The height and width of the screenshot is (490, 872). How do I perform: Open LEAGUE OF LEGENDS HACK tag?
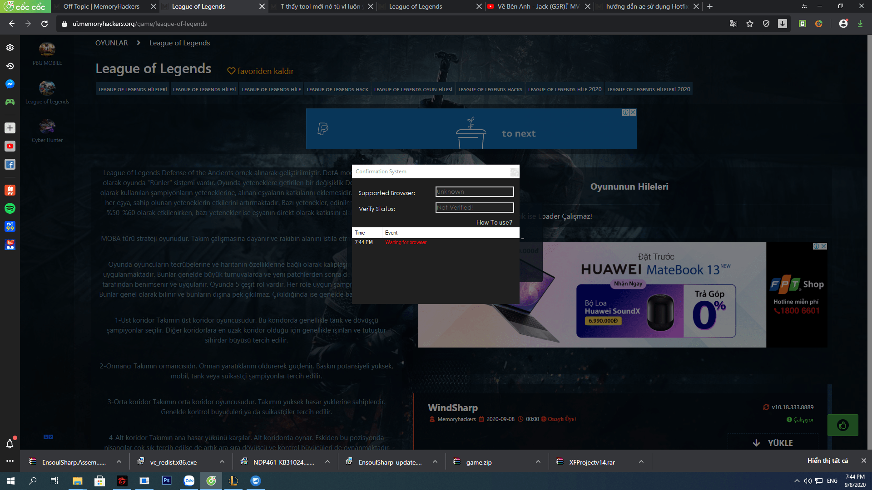coord(337,89)
